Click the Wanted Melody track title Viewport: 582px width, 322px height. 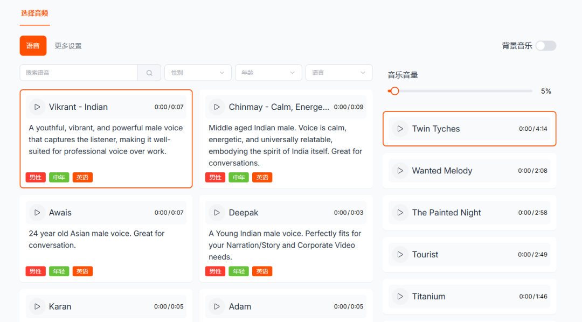coord(442,171)
